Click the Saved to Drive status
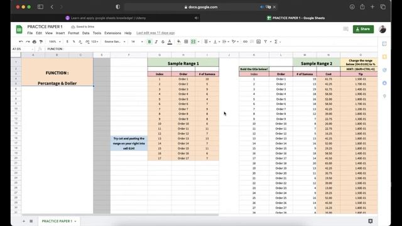The image size is (402, 226). (x=82, y=26)
